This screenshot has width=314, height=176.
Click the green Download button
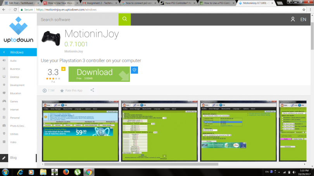click(99, 74)
